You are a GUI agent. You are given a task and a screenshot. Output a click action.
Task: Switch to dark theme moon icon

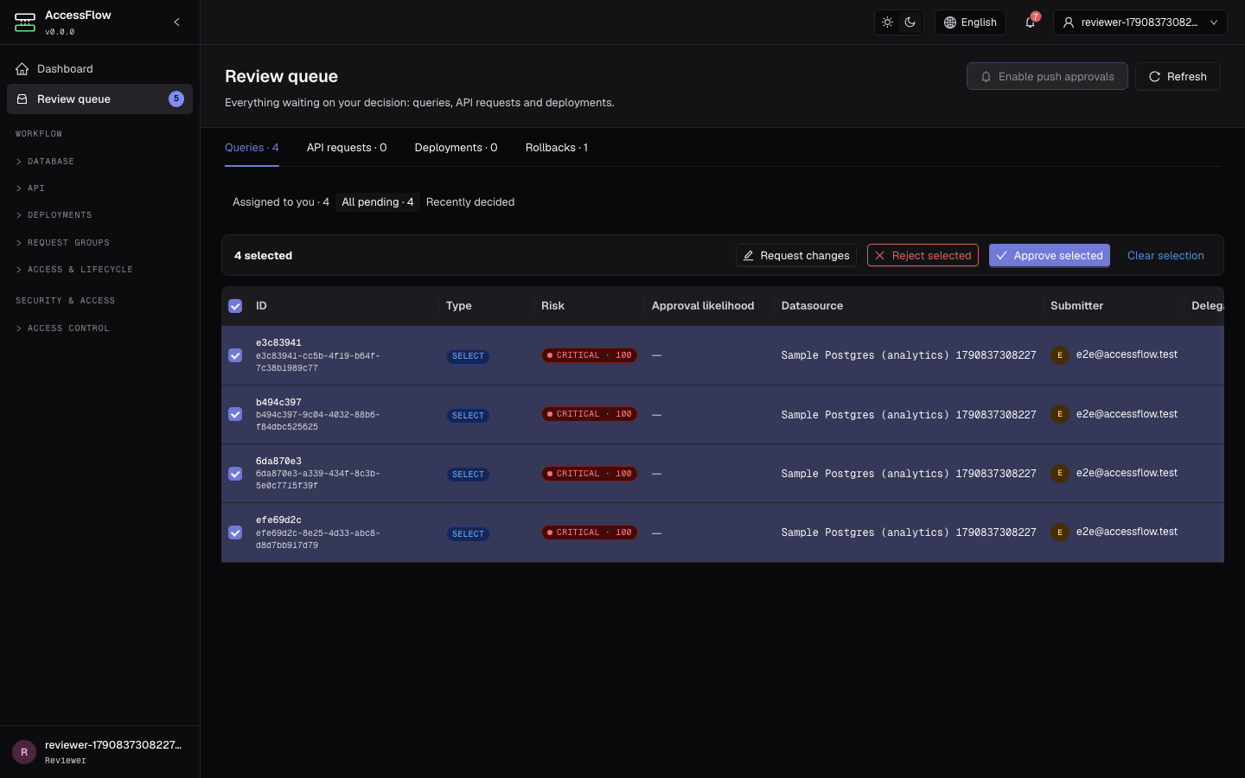point(910,22)
